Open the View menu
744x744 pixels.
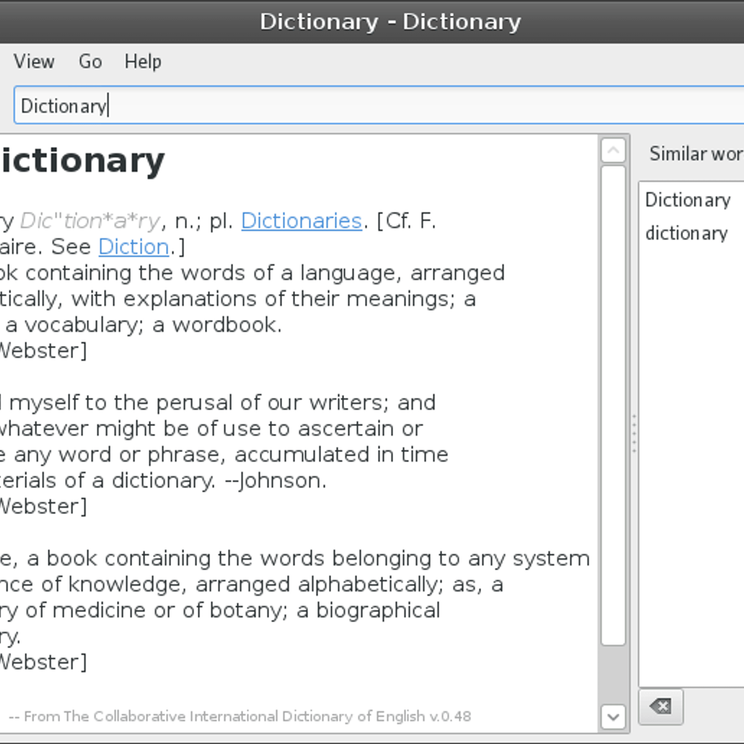click(x=34, y=61)
